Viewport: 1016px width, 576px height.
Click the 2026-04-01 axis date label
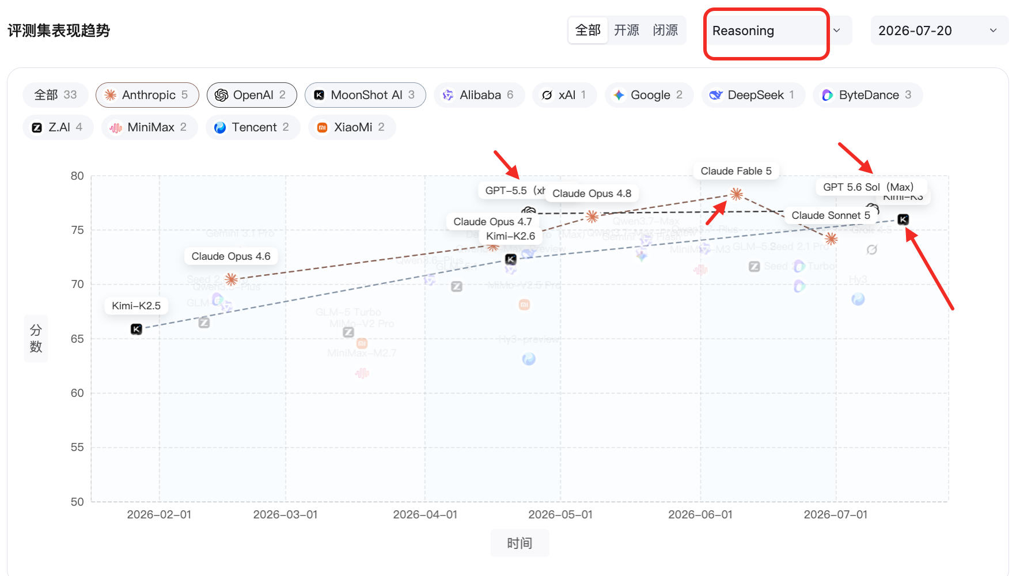point(425,514)
